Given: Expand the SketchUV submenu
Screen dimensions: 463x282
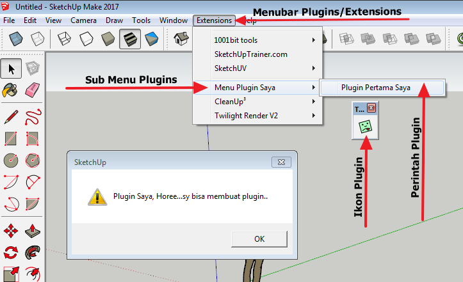Looking at the screenshot, I should (x=257, y=68).
